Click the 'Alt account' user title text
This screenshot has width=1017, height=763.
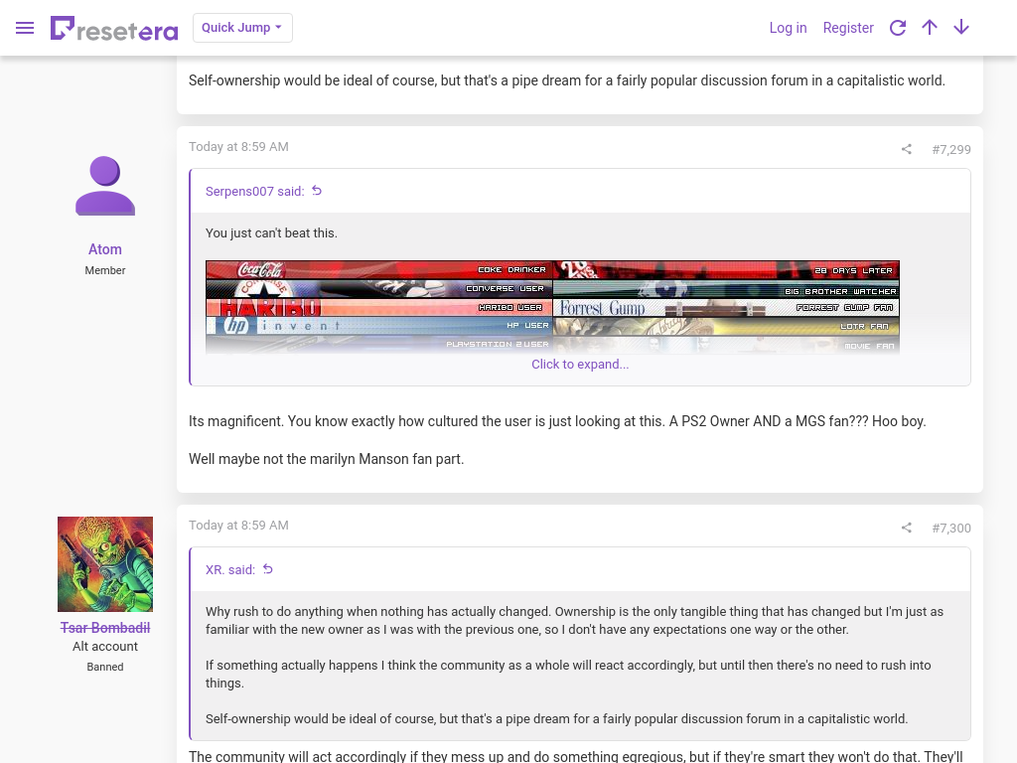(x=105, y=646)
